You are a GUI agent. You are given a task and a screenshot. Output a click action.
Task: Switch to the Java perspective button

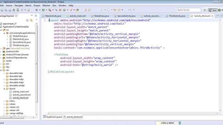pyautogui.click(x=213, y=10)
